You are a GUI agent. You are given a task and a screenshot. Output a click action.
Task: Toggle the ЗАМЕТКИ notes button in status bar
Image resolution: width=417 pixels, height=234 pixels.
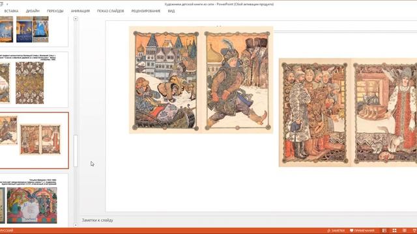click(x=336, y=231)
